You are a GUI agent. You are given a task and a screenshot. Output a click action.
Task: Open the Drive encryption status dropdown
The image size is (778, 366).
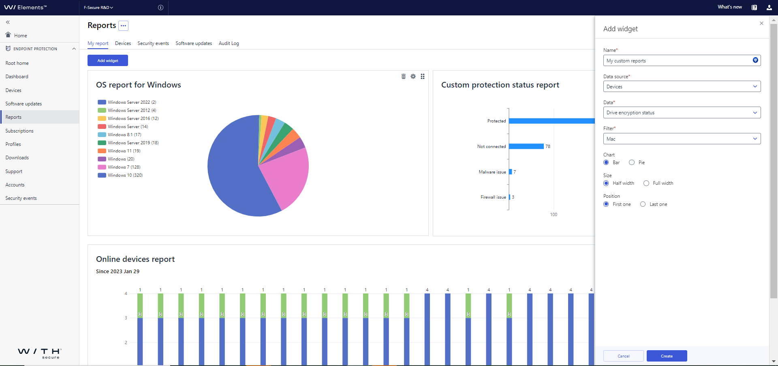682,113
